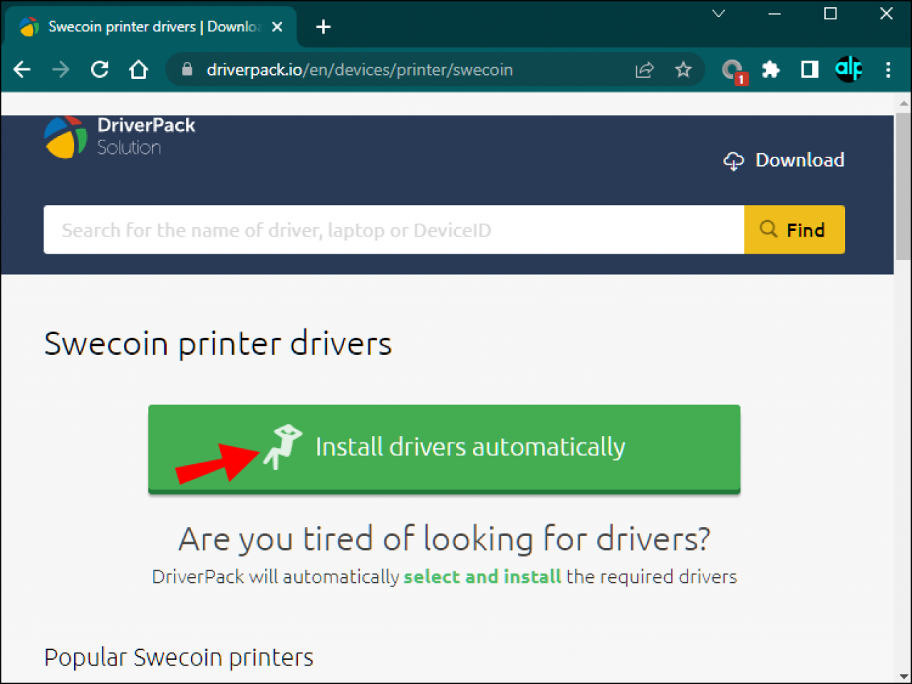Click the DriverPack favicon on the tab
Viewport: 912px width, 684px height.
click(29, 26)
